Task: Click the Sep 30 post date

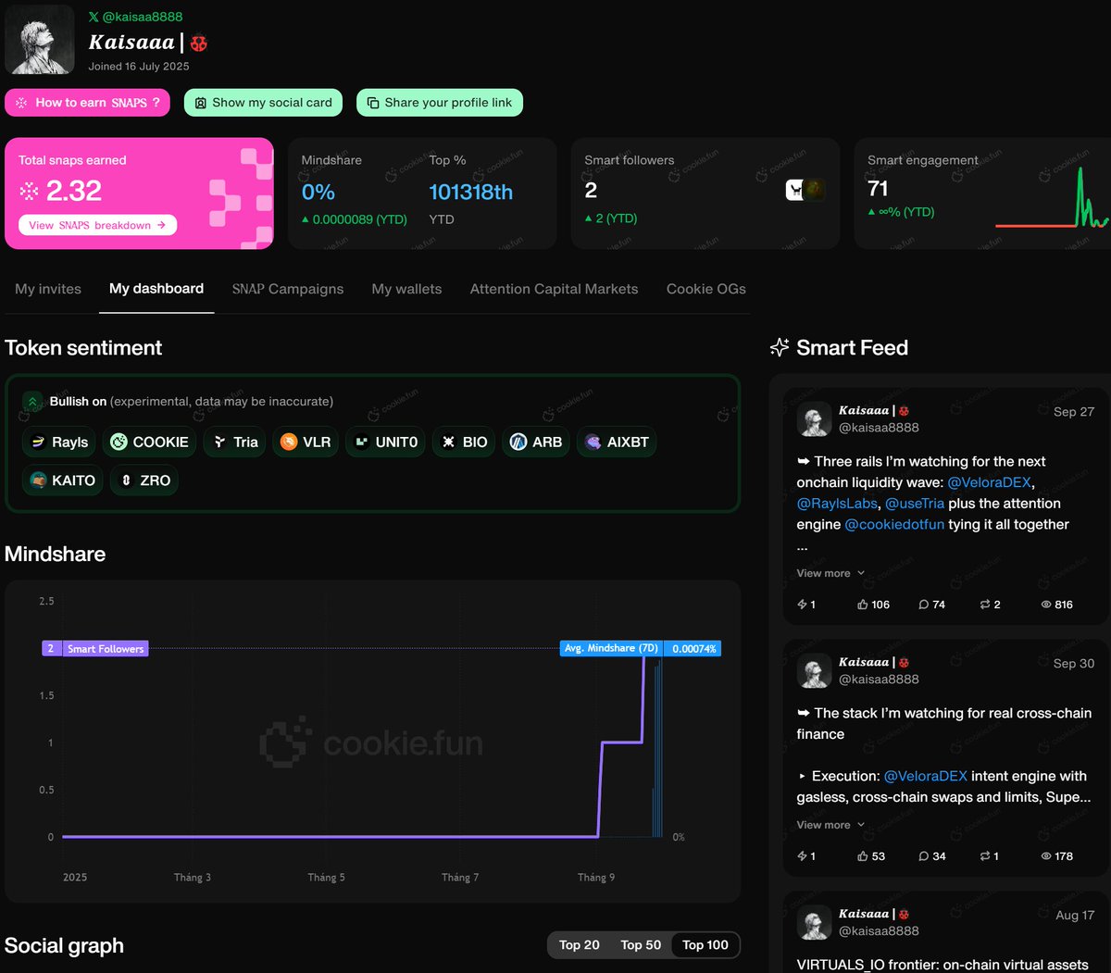Action: point(1074,664)
